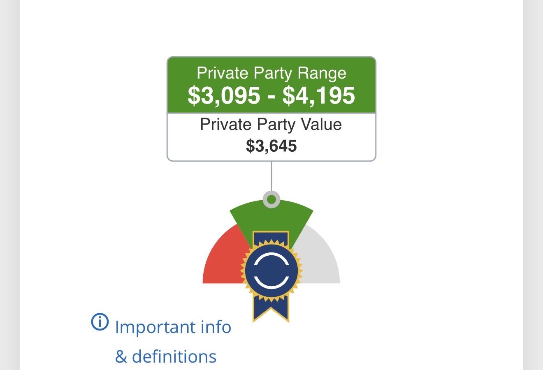The height and width of the screenshot is (370, 543).
Task: Click the low price $3,095
Action: coord(224,95)
